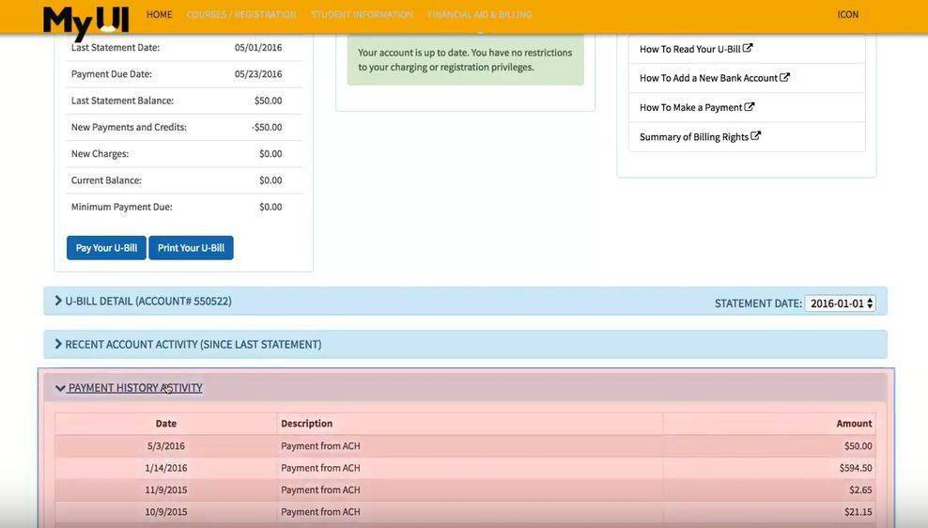Open external link icon beside How To Read Your U-Bill
This screenshot has height=528, width=928.
748,49
